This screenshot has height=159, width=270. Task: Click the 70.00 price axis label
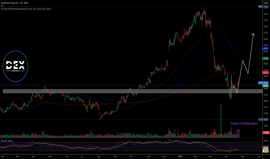(x=266, y=27)
